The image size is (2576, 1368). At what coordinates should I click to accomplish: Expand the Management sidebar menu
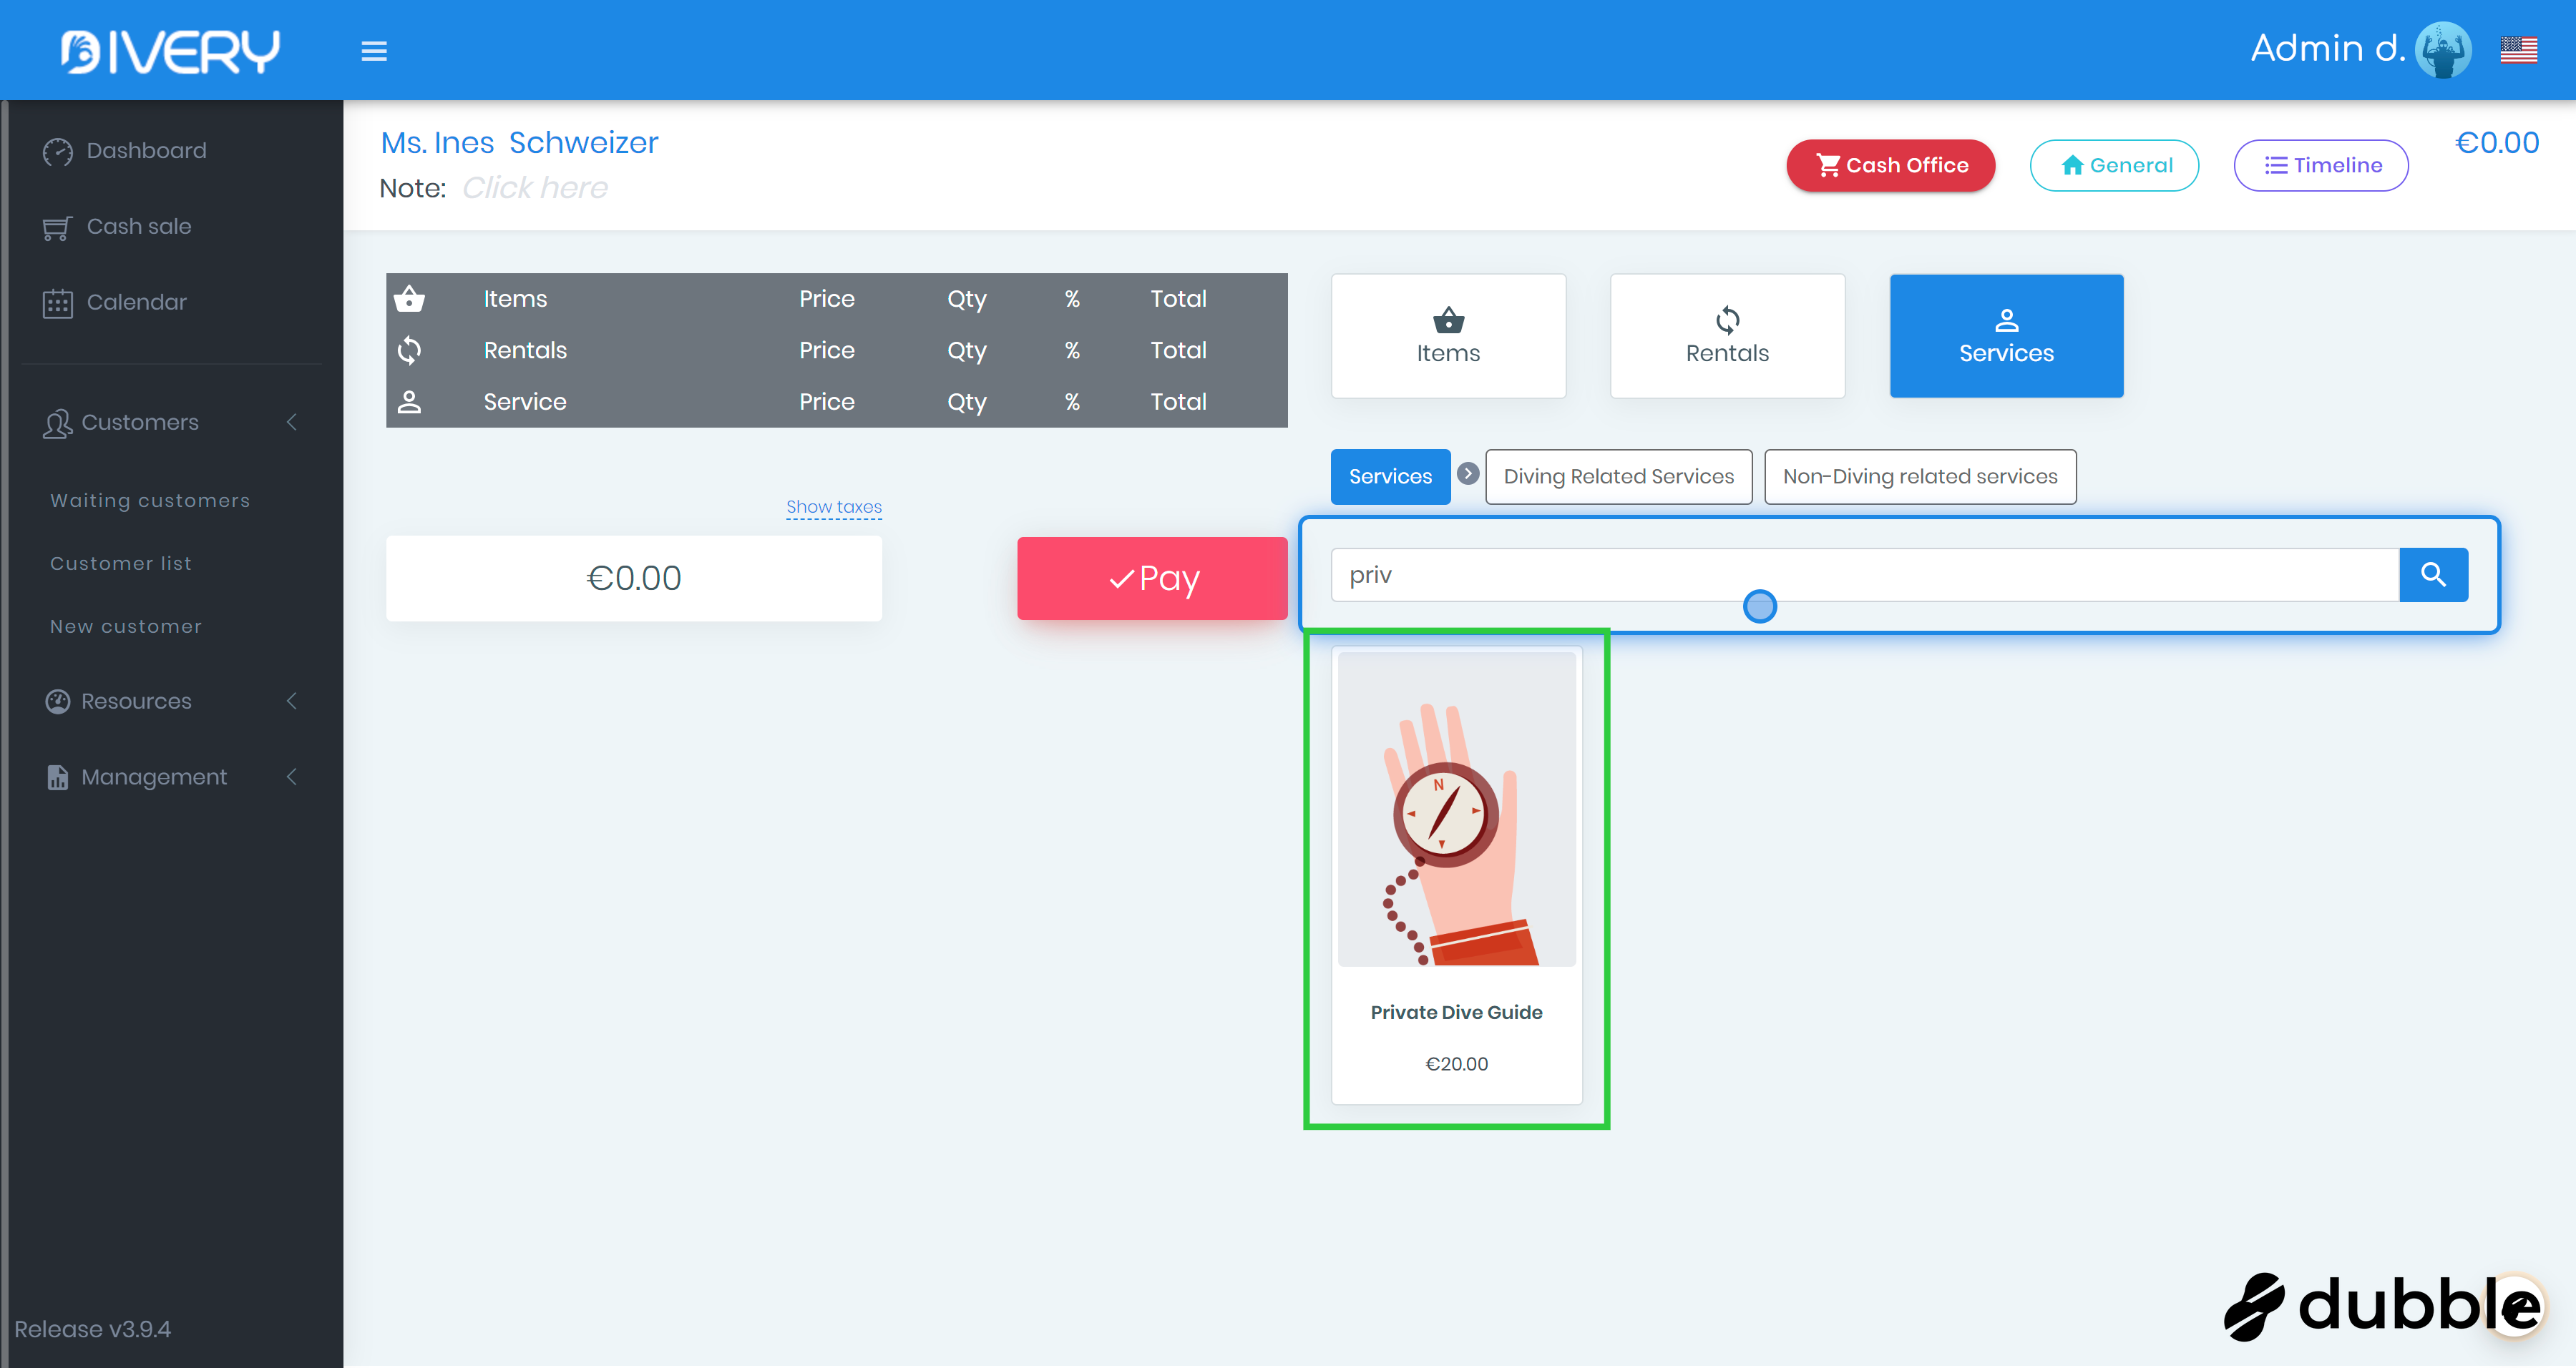[154, 777]
